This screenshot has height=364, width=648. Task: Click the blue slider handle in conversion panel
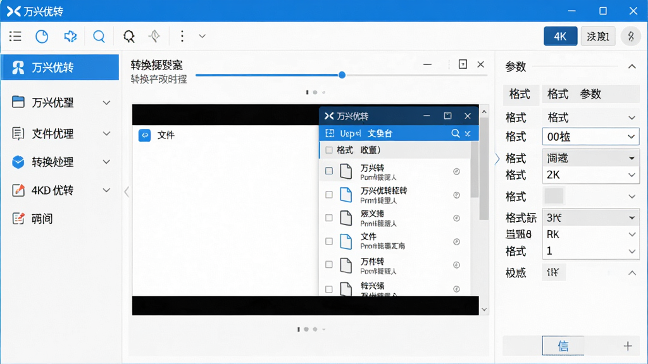[x=342, y=75]
